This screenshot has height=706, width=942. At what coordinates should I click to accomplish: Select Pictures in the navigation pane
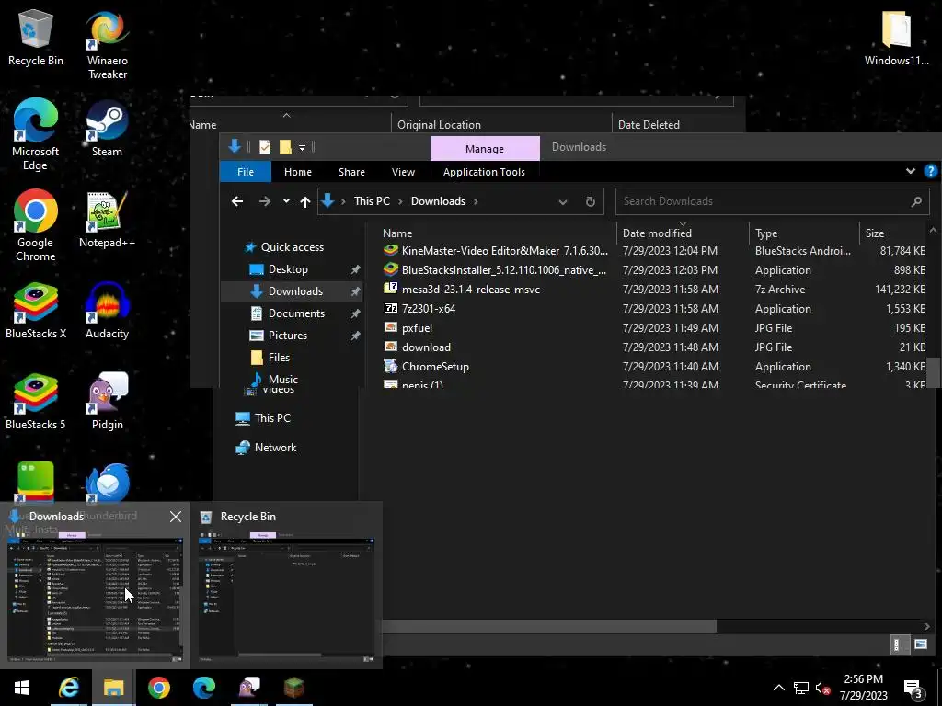(287, 336)
